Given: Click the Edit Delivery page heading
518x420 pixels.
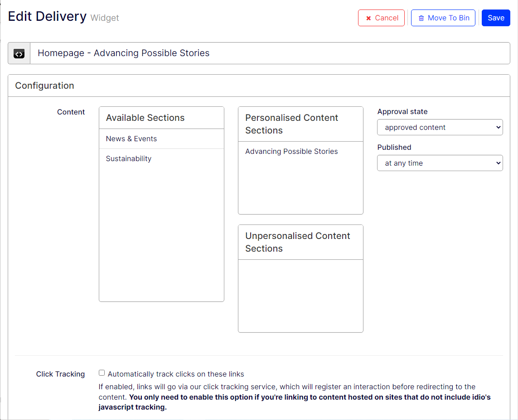Looking at the screenshot, I should coord(47,17).
